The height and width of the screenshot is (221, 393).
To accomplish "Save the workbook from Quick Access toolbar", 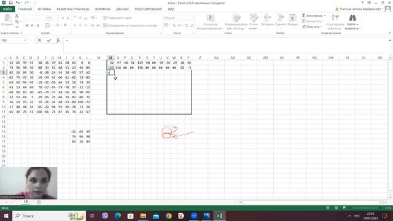I will (x=11, y=2).
